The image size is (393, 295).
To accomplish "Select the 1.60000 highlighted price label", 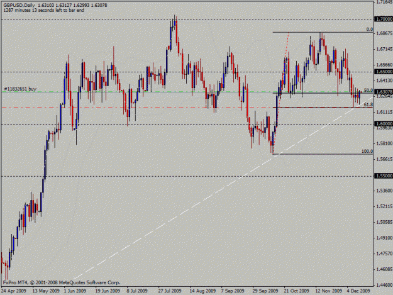I will (384, 124).
